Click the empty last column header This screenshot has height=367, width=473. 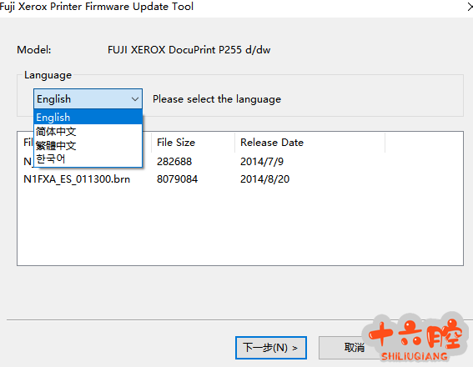click(424, 143)
